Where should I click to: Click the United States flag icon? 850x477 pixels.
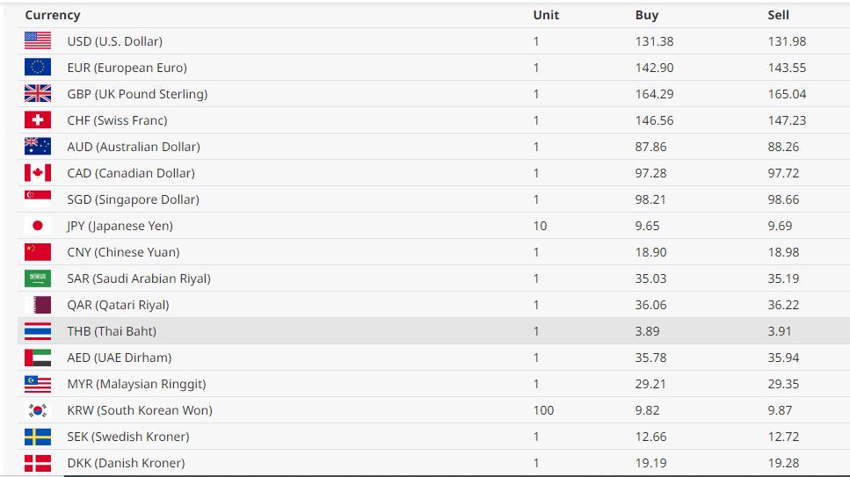tap(38, 40)
